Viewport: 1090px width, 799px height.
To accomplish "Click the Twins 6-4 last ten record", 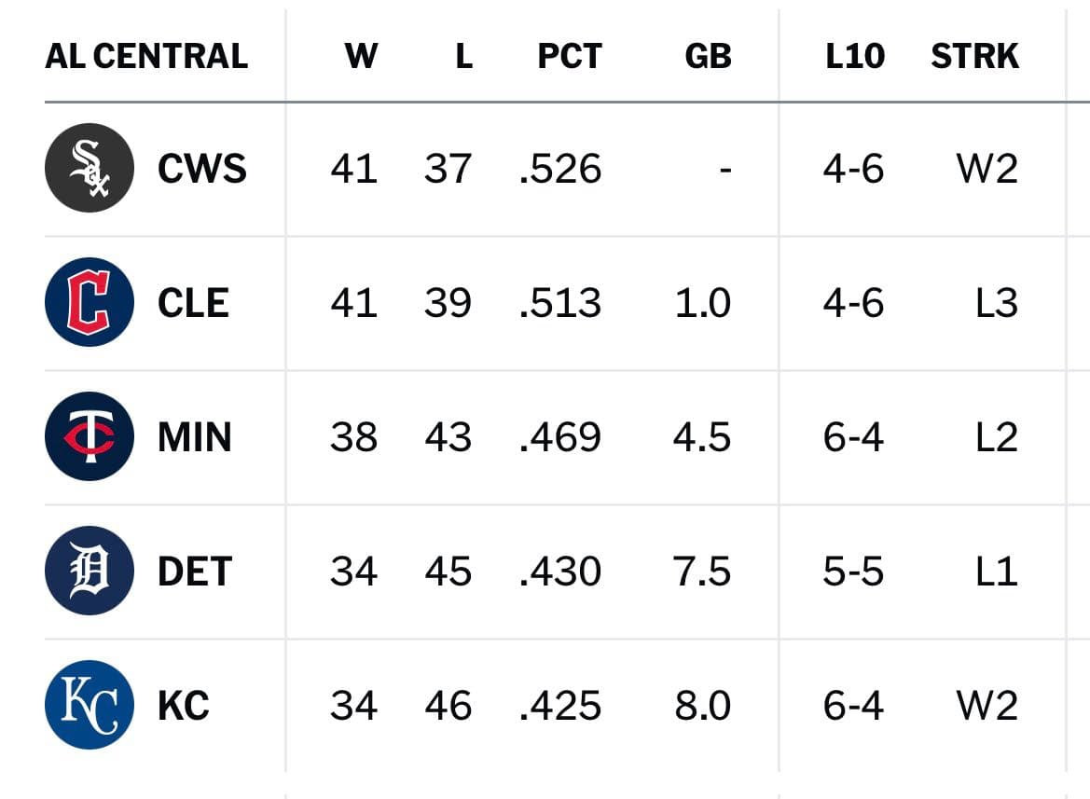I will coord(854,437).
